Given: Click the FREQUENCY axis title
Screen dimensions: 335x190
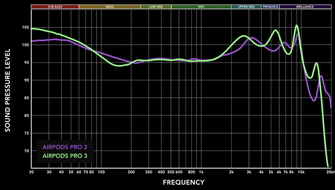Looking at the screenshot, I should tap(183, 182).
